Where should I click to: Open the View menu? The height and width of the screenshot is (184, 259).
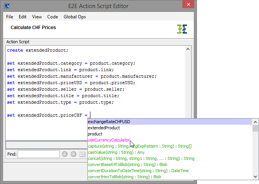pyautogui.click(x=37, y=17)
